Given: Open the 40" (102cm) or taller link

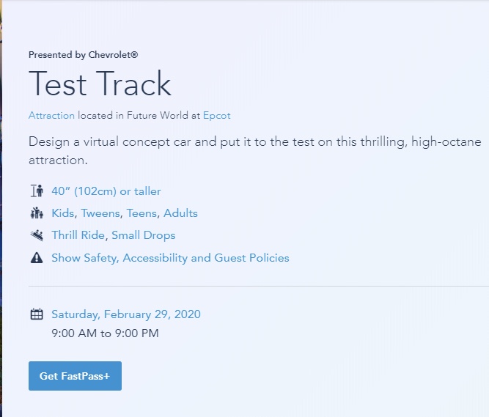Looking at the screenshot, I should [106, 191].
